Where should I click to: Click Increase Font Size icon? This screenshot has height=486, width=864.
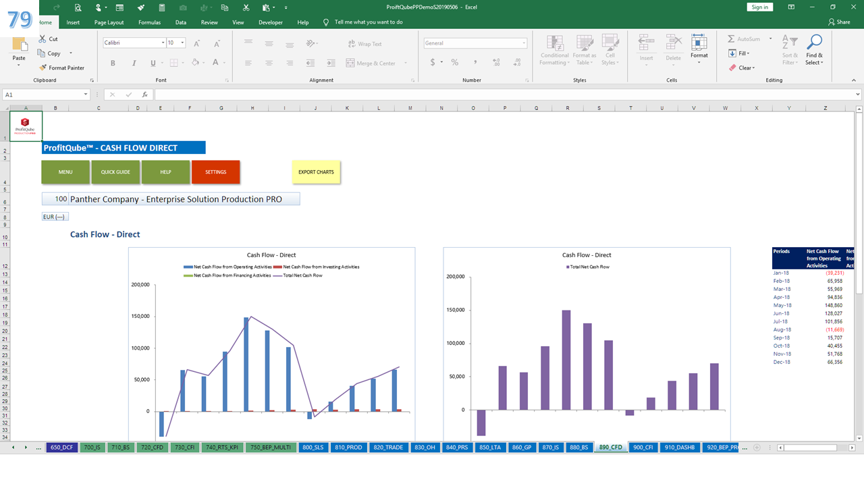click(x=197, y=44)
